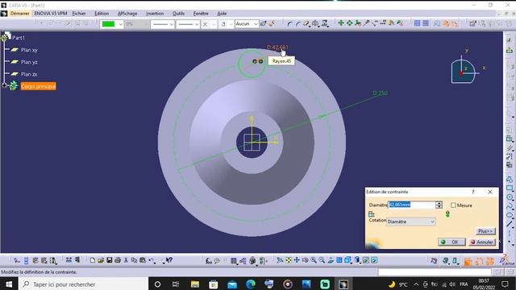This screenshot has width=516, height=290.
Task: Click the Diamètre value spinner arrows
Action: click(x=439, y=205)
